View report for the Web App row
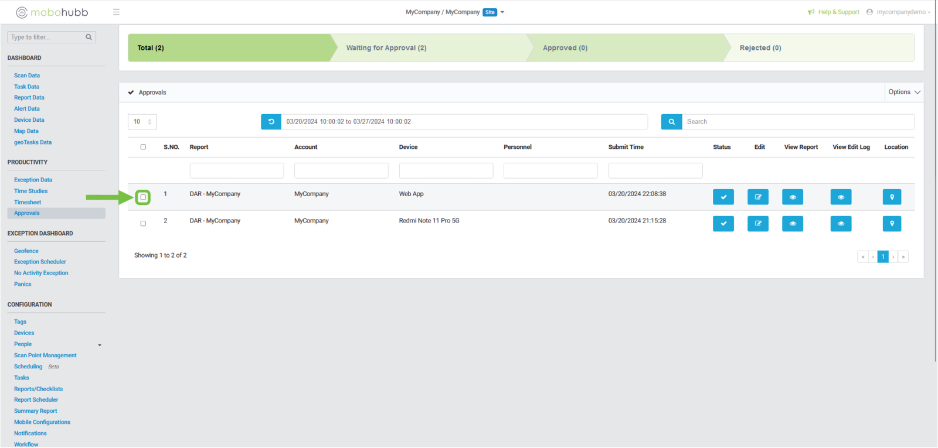 [792, 197]
